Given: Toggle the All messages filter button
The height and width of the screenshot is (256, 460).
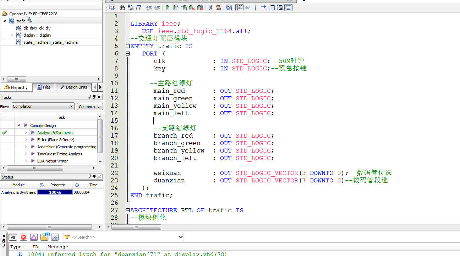Looking at the screenshot, I should (13, 237).
